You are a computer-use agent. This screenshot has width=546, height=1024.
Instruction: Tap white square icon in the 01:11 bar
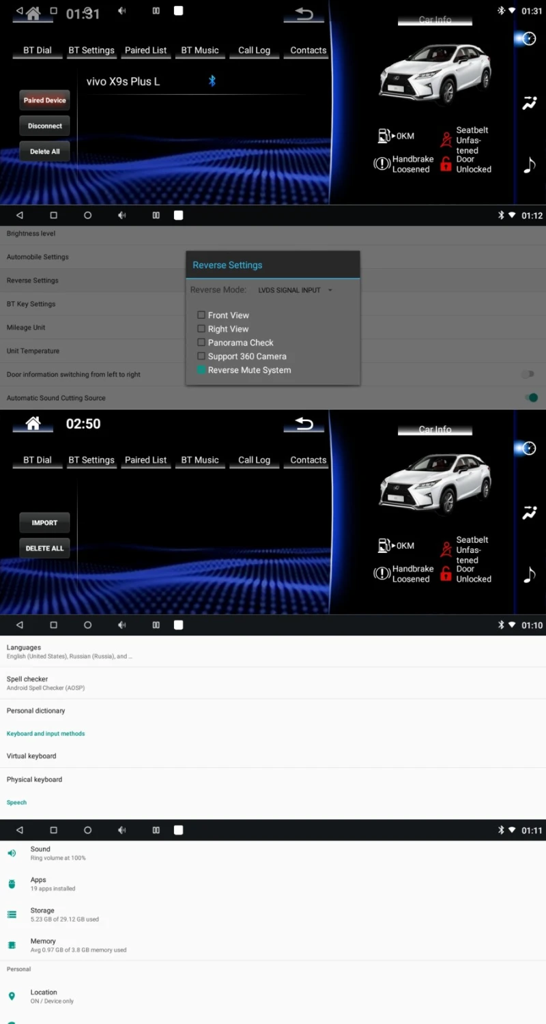point(178,830)
